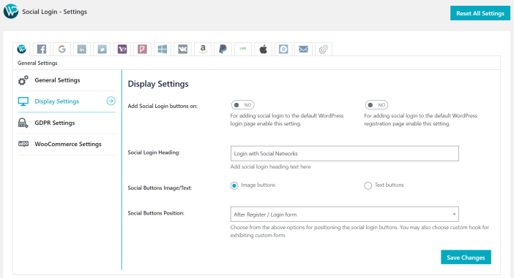Click Reset All Settings button
This screenshot has width=514, height=278.
(480, 13)
